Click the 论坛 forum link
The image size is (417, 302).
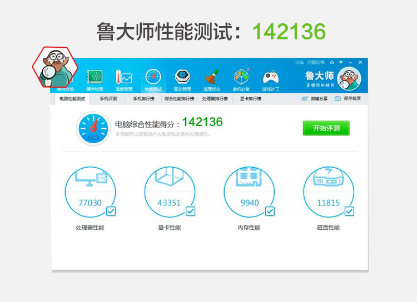[x=299, y=62]
